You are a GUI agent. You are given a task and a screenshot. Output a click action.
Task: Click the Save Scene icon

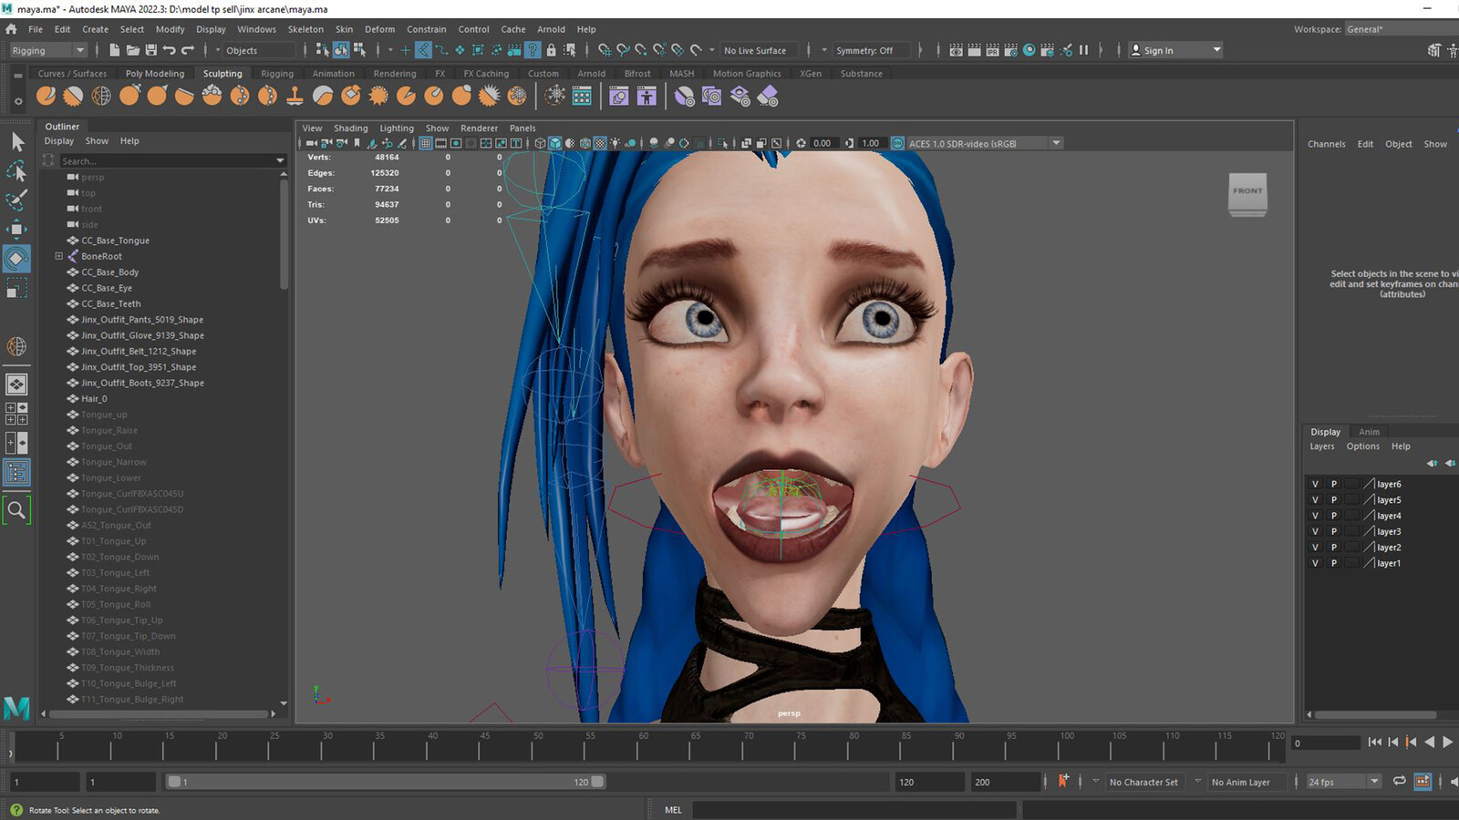[x=150, y=50]
